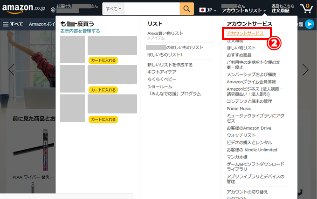Screen dimensions: 317x199
Task: Go to previous carousel slide arrow
Action: coord(11,70)
